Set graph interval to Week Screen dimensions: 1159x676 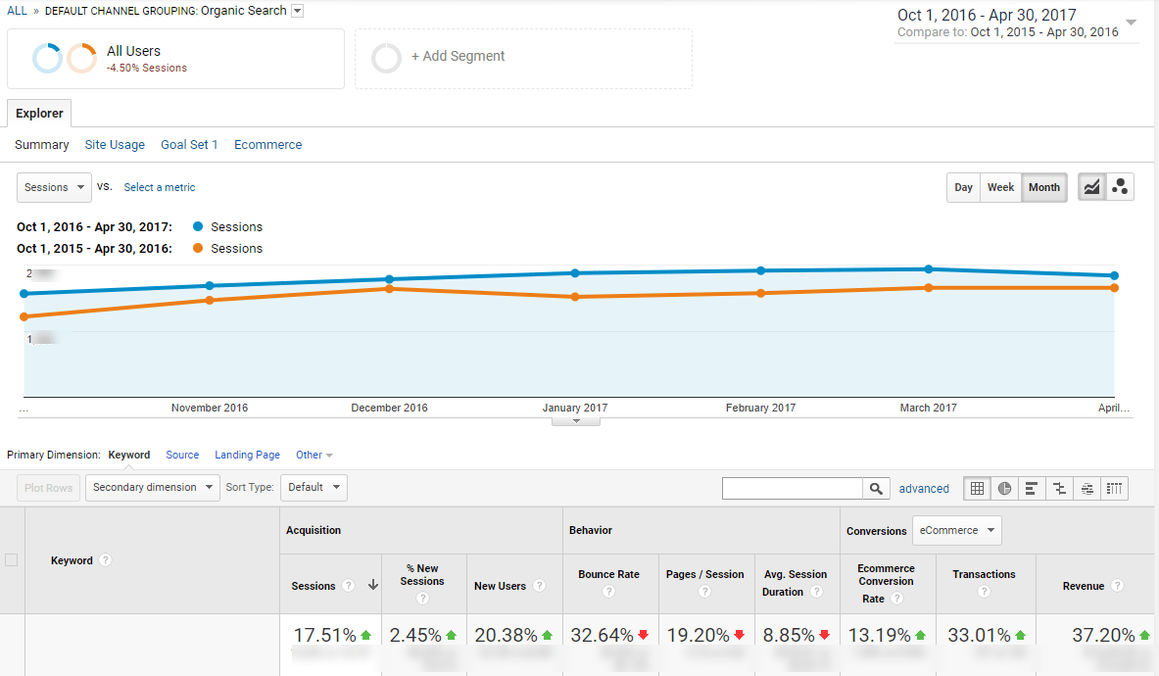tap(1000, 187)
